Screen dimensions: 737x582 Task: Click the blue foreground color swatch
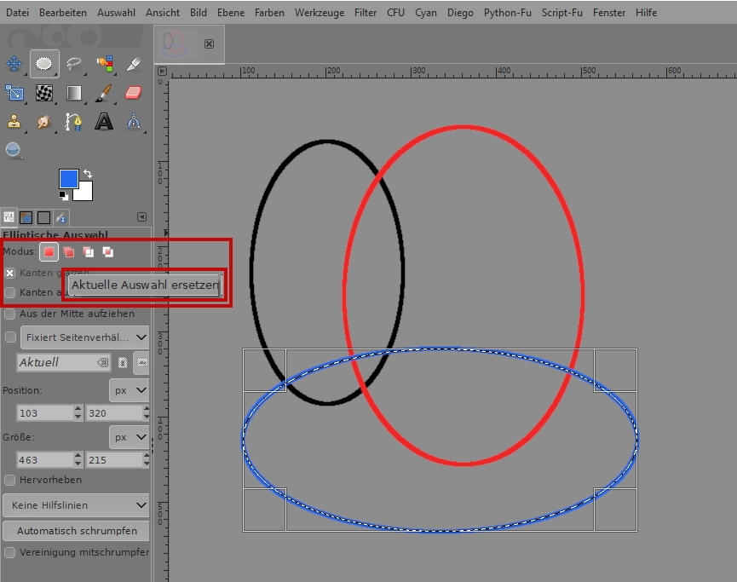[68, 178]
